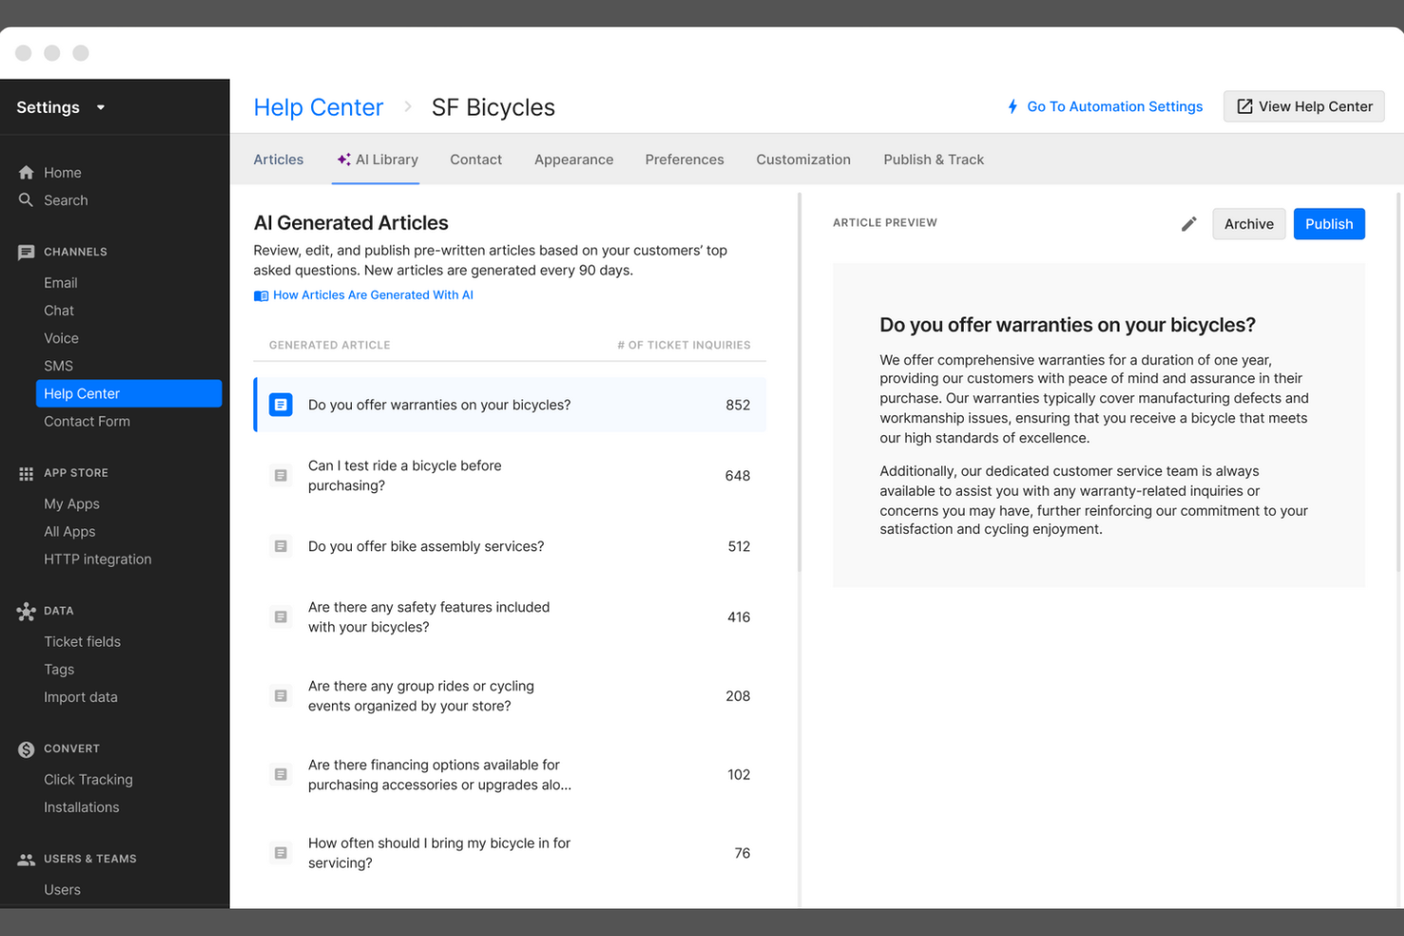Open View Help Center
This screenshot has width=1404, height=936.
tap(1303, 106)
